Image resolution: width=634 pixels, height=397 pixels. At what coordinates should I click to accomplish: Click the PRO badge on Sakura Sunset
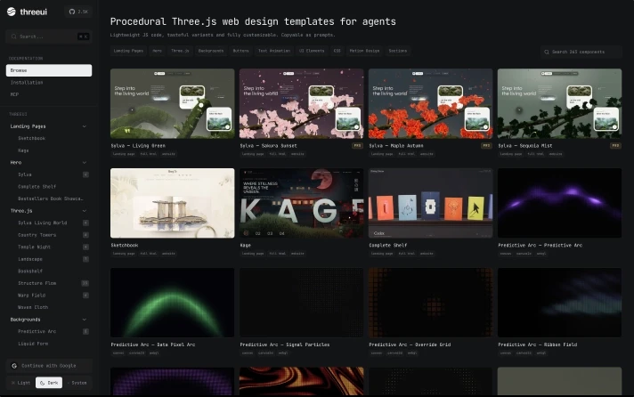(357, 146)
